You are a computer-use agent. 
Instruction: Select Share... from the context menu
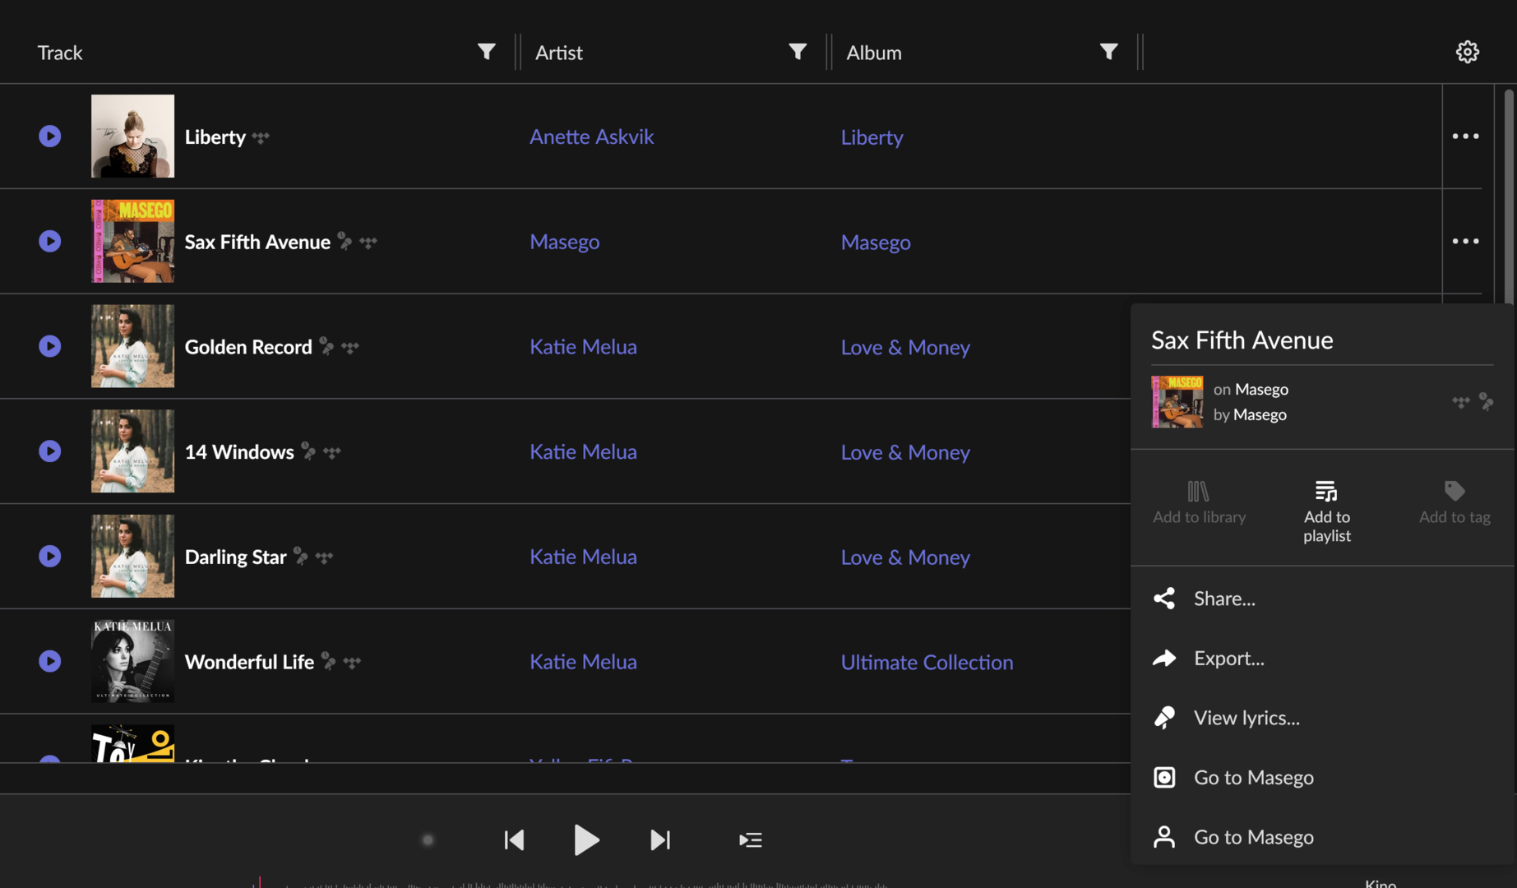(x=1223, y=599)
